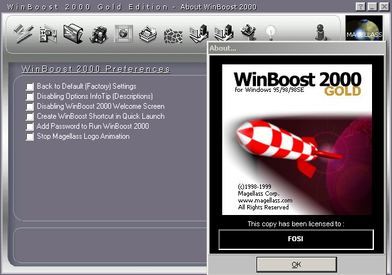Screen dimensions: 392x275
Task: Select the stone pattern toolbar icon
Action: pyautogui.click(x=174, y=36)
